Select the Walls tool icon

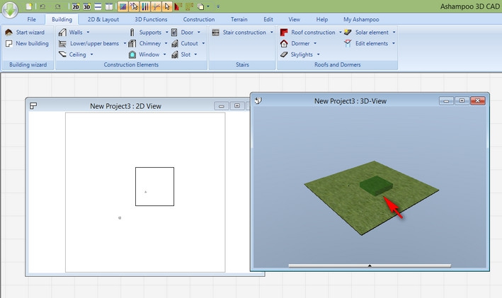point(63,33)
